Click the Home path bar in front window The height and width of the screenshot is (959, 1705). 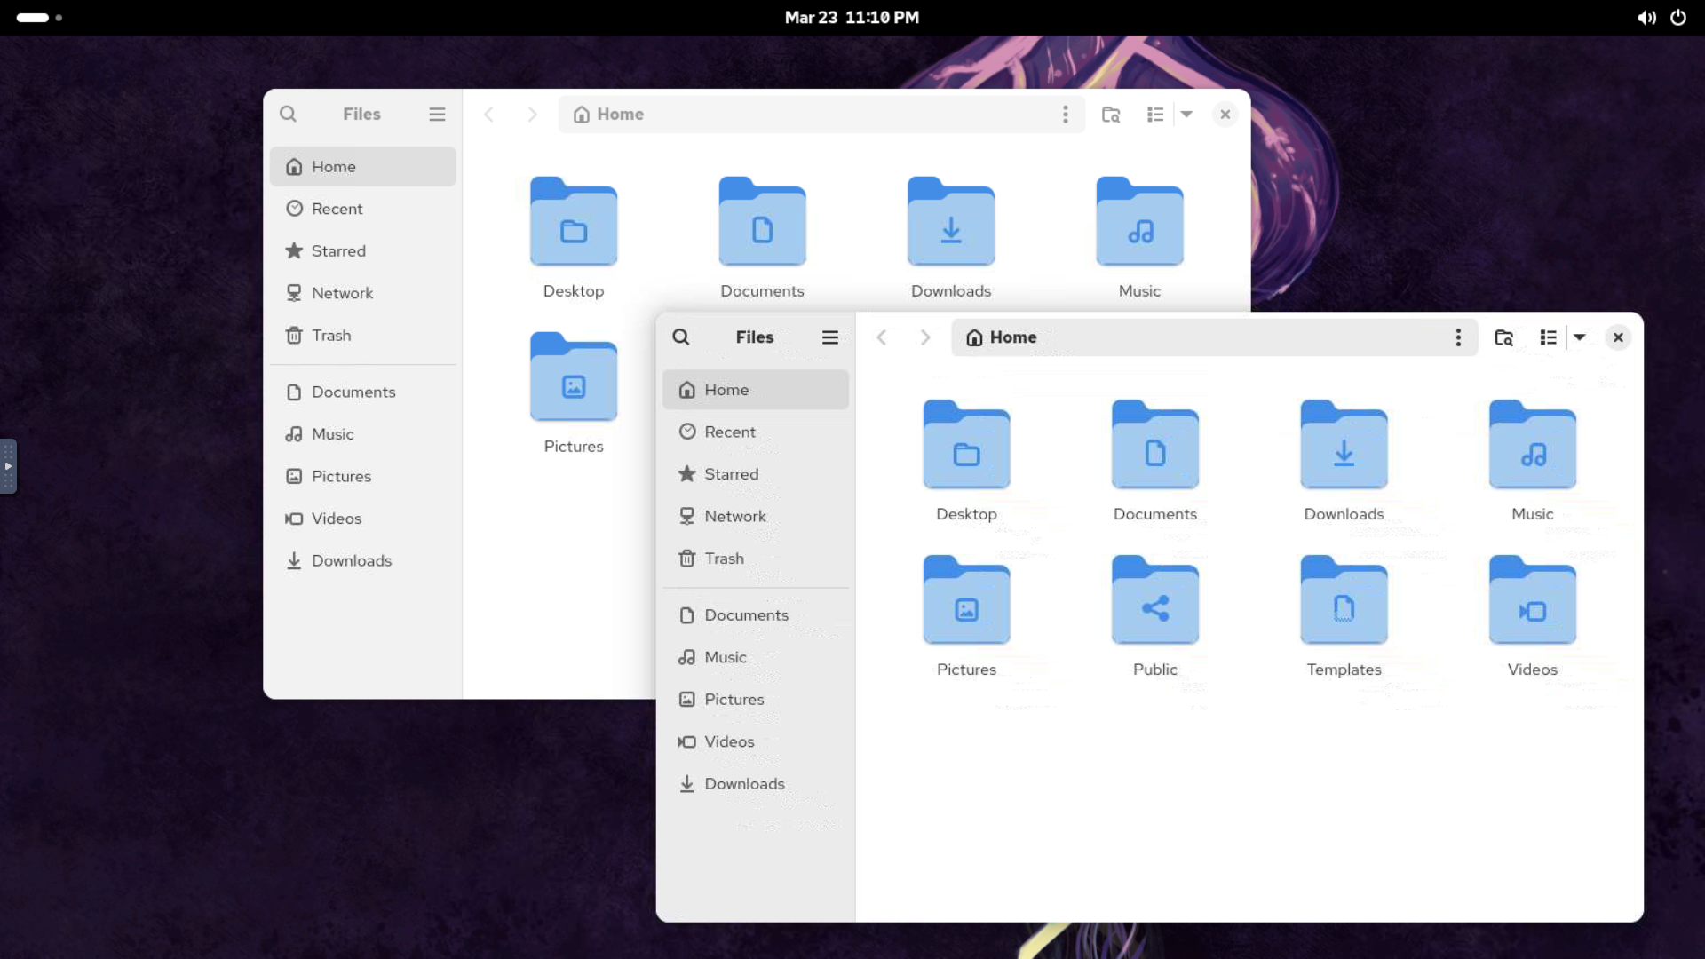(1199, 337)
